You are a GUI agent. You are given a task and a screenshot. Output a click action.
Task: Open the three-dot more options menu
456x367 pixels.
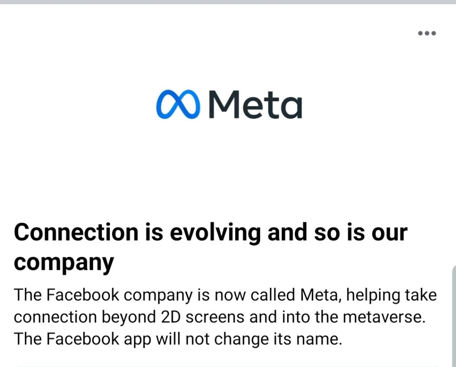pyautogui.click(x=427, y=33)
